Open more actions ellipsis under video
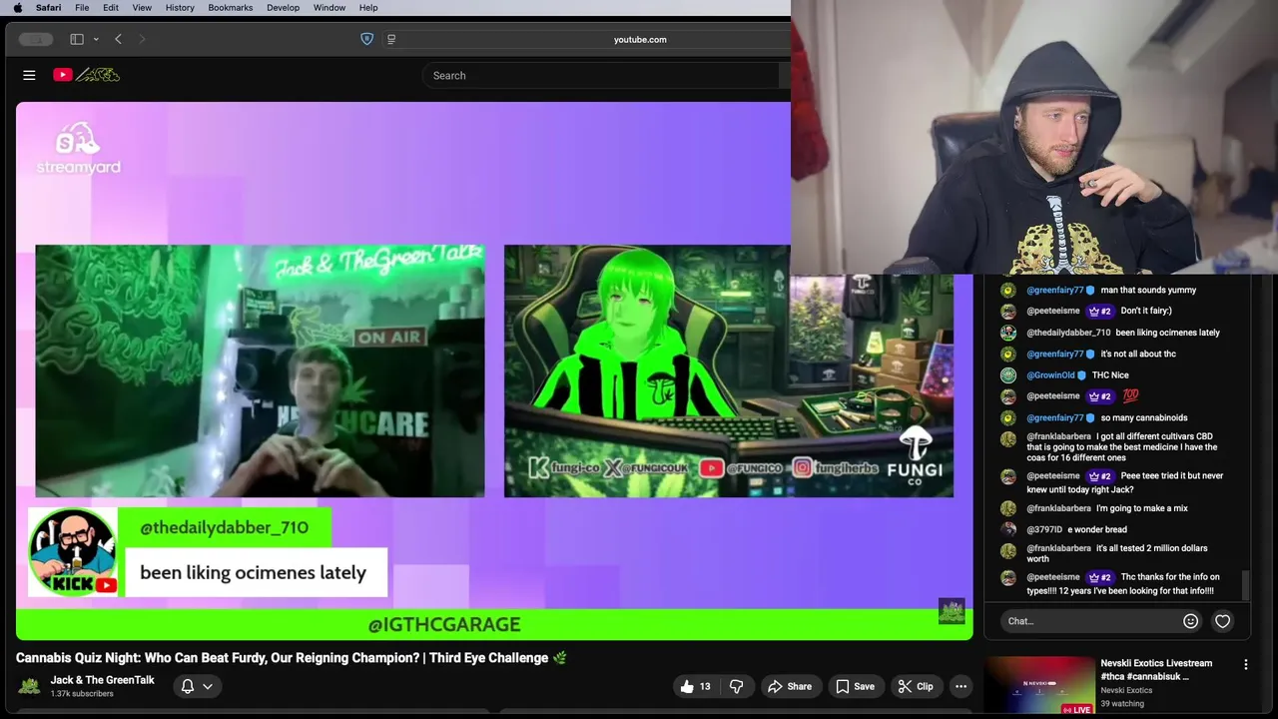Screen dimensions: 1278x719 pos(960,686)
